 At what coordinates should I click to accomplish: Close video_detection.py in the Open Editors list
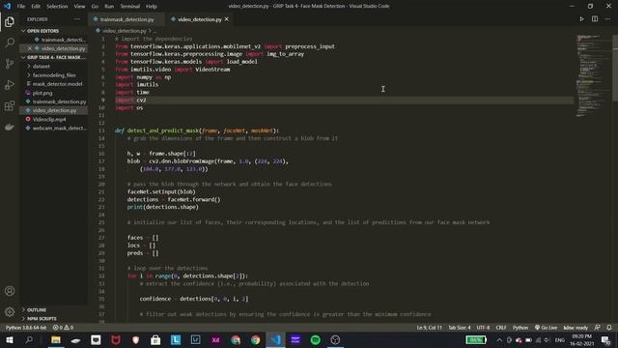pyautogui.click(x=30, y=48)
